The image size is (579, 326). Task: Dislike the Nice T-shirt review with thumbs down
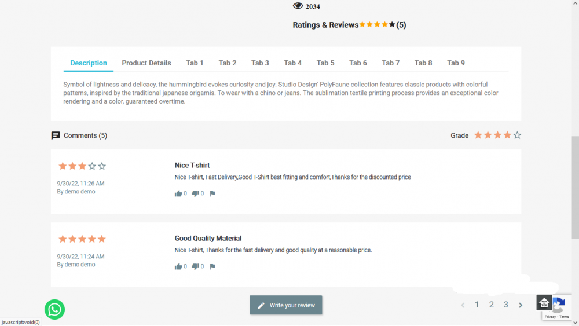point(195,193)
